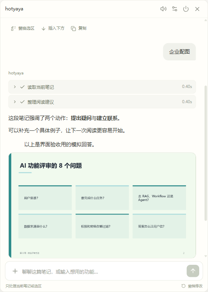208x292 pixels.
Task: Click the RAG、Workflow 还是 Agent? card
Action: (159, 198)
